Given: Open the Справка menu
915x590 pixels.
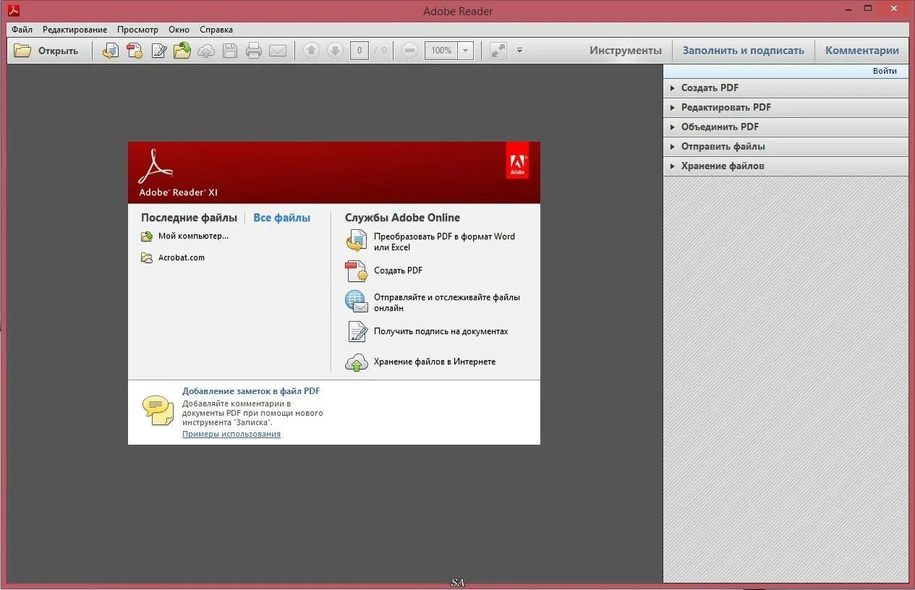Looking at the screenshot, I should tap(216, 30).
